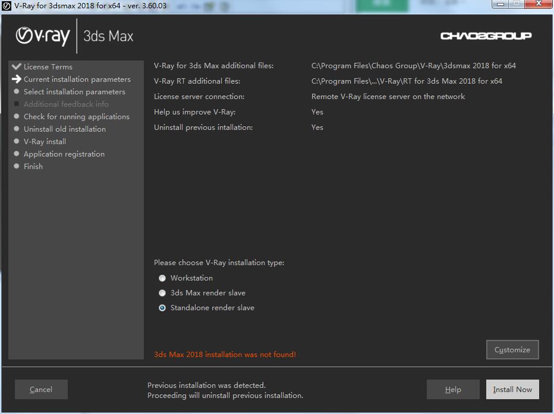The width and height of the screenshot is (554, 414).
Task: Click the V-Ray logo in header
Action: pyautogui.click(x=43, y=36)
